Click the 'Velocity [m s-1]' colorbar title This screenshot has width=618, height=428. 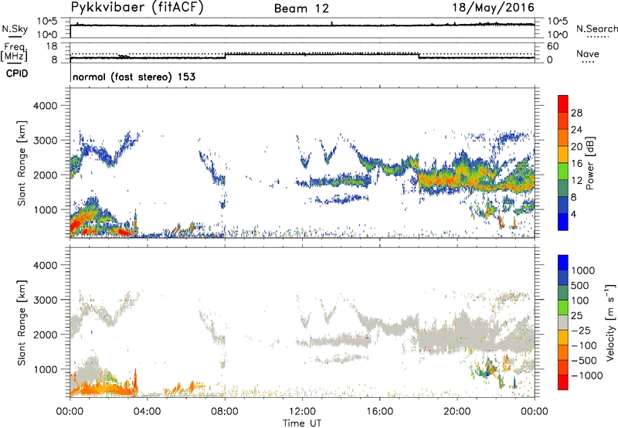tap(610, 322)
